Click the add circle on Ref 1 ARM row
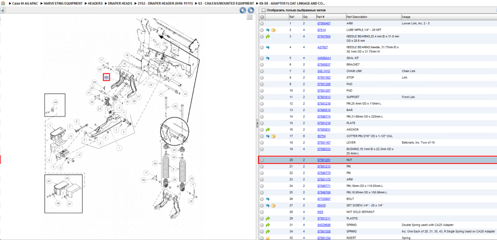 262,23
